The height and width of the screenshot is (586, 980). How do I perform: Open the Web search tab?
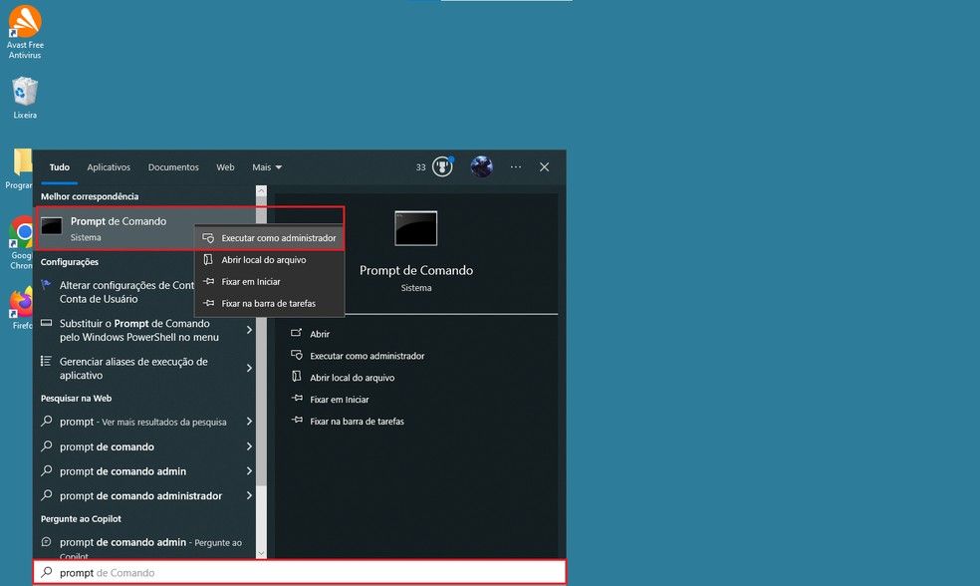click(x=225, y=166)
